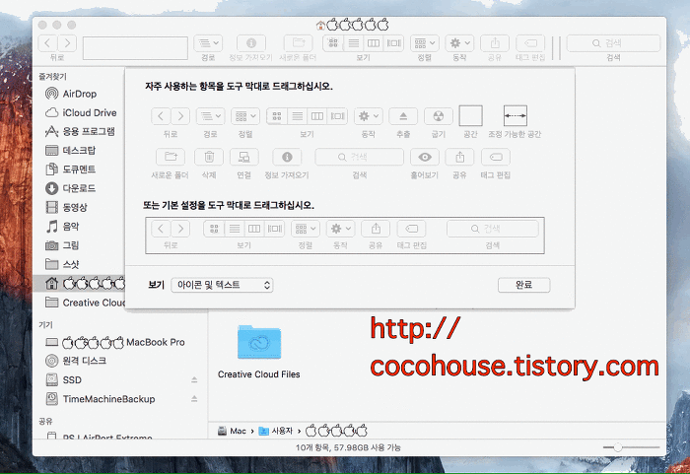
Task: Click the Back/Forward item in the customize sheet
Action: 171,116
